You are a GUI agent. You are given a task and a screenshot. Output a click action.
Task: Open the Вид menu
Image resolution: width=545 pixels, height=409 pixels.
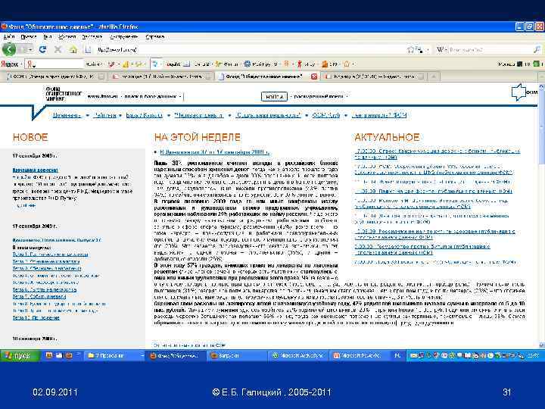(47, 36)
